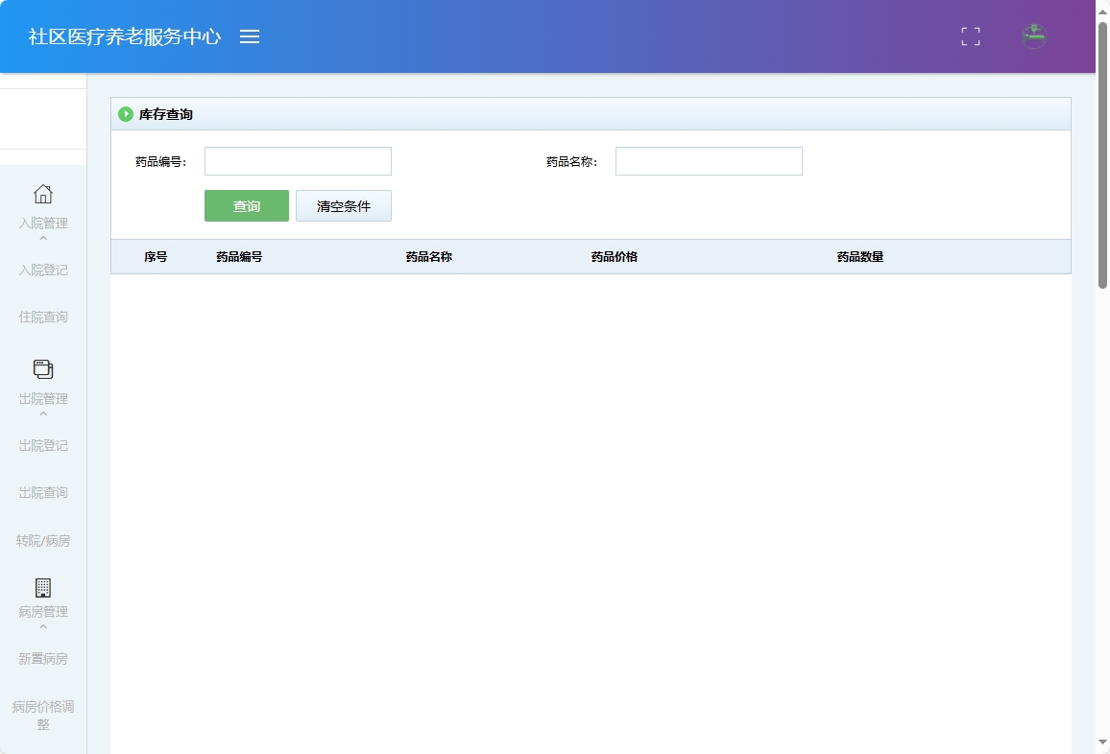Click the fullscreen toggle icon in the header
This screenshot has height=754, width=1110.
click(970, 36)
